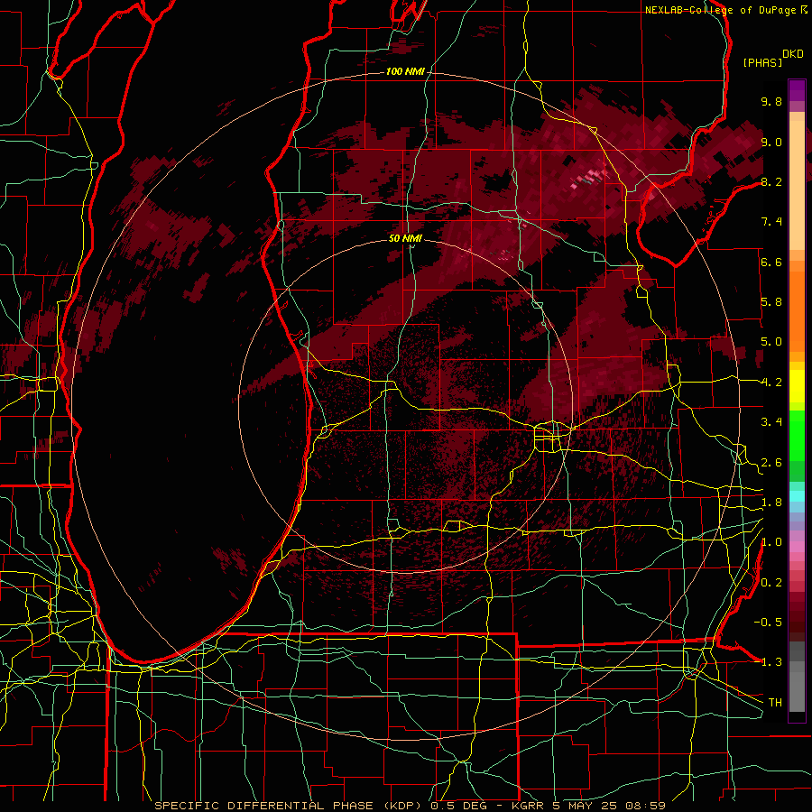Click the 50 NMI range ring label
This screenshot has height=812, width=812.
(405, 238)
